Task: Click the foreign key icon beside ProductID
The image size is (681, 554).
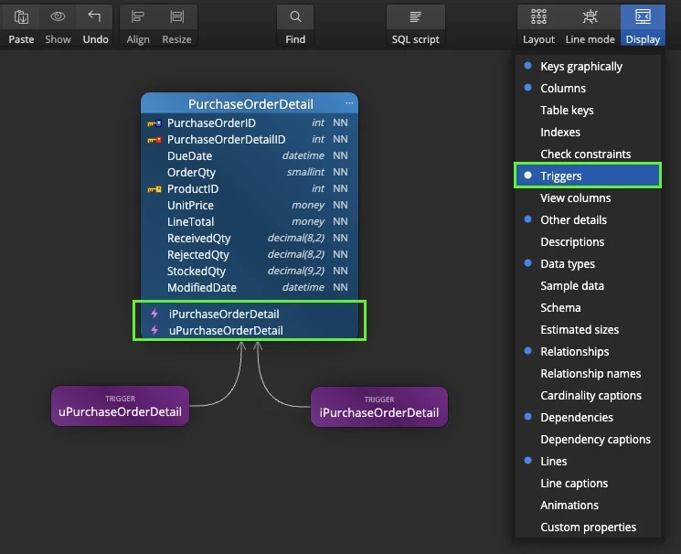Action: pyautogui.click(x=154, y=189)
